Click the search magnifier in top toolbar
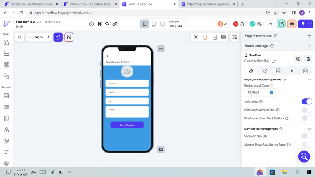This screenshot has width=315, height=177. tap(107, 24)
